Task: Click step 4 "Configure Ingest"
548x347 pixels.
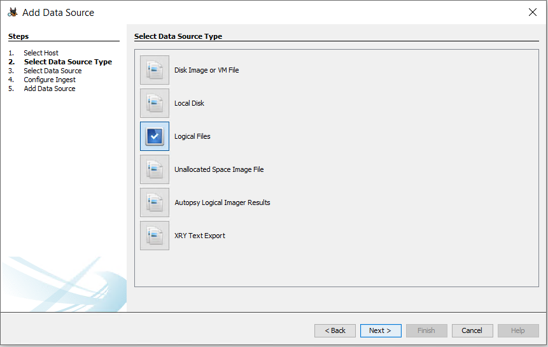Action: 50,80
